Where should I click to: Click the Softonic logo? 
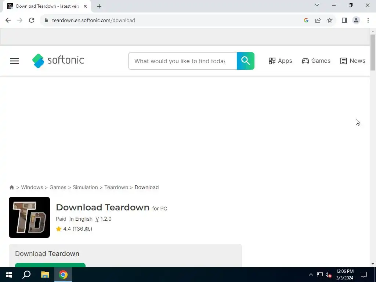(58, 61)
